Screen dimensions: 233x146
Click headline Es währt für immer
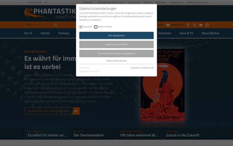click(x=50, y=62)
